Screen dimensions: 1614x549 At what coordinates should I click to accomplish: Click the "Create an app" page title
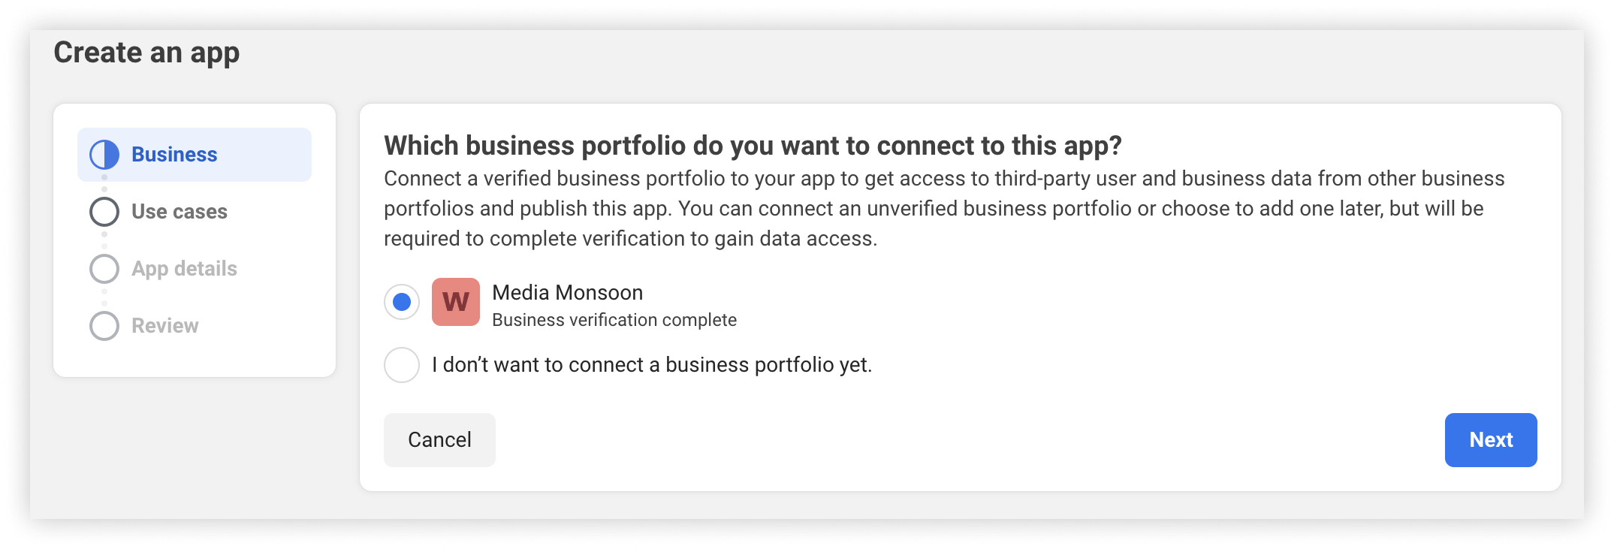(x=146, y=53)
